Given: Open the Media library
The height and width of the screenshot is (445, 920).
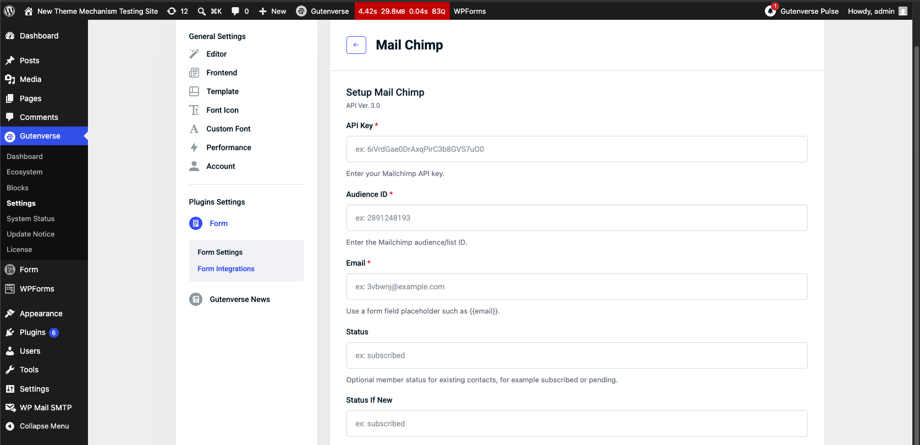Looking at the screenshot, I should (44, 79).
